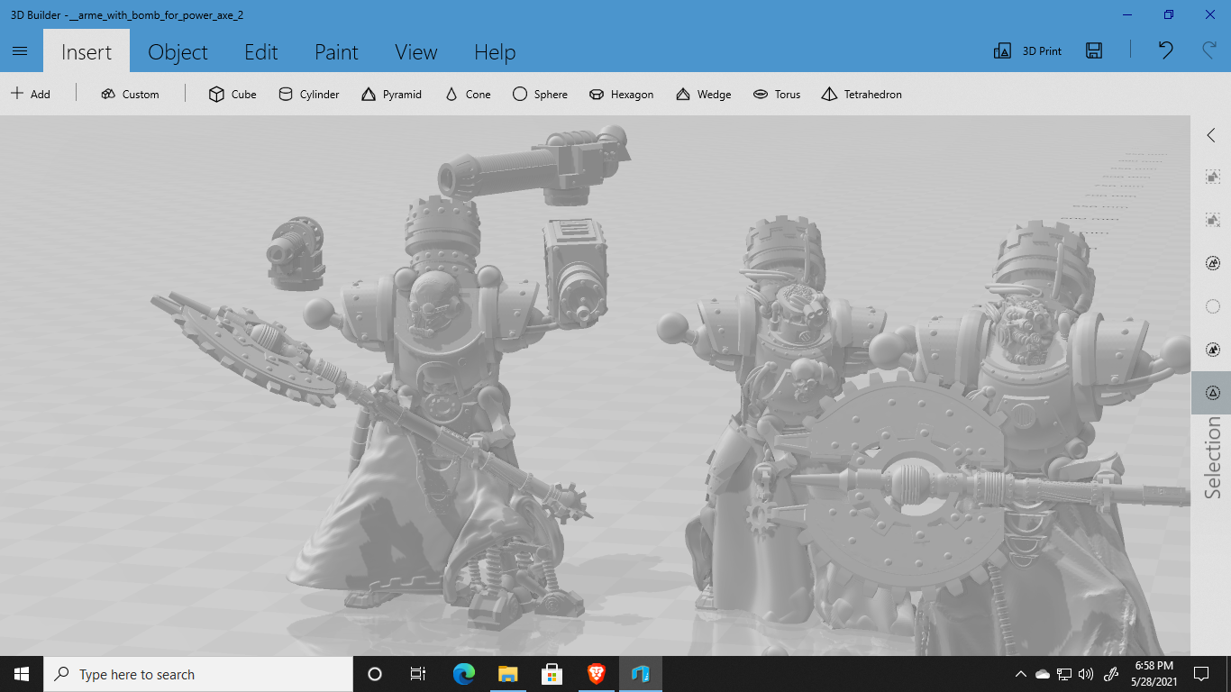Click the 3D Print button
This screenshot has width=1231, height=692.
tap(1027, 51)
